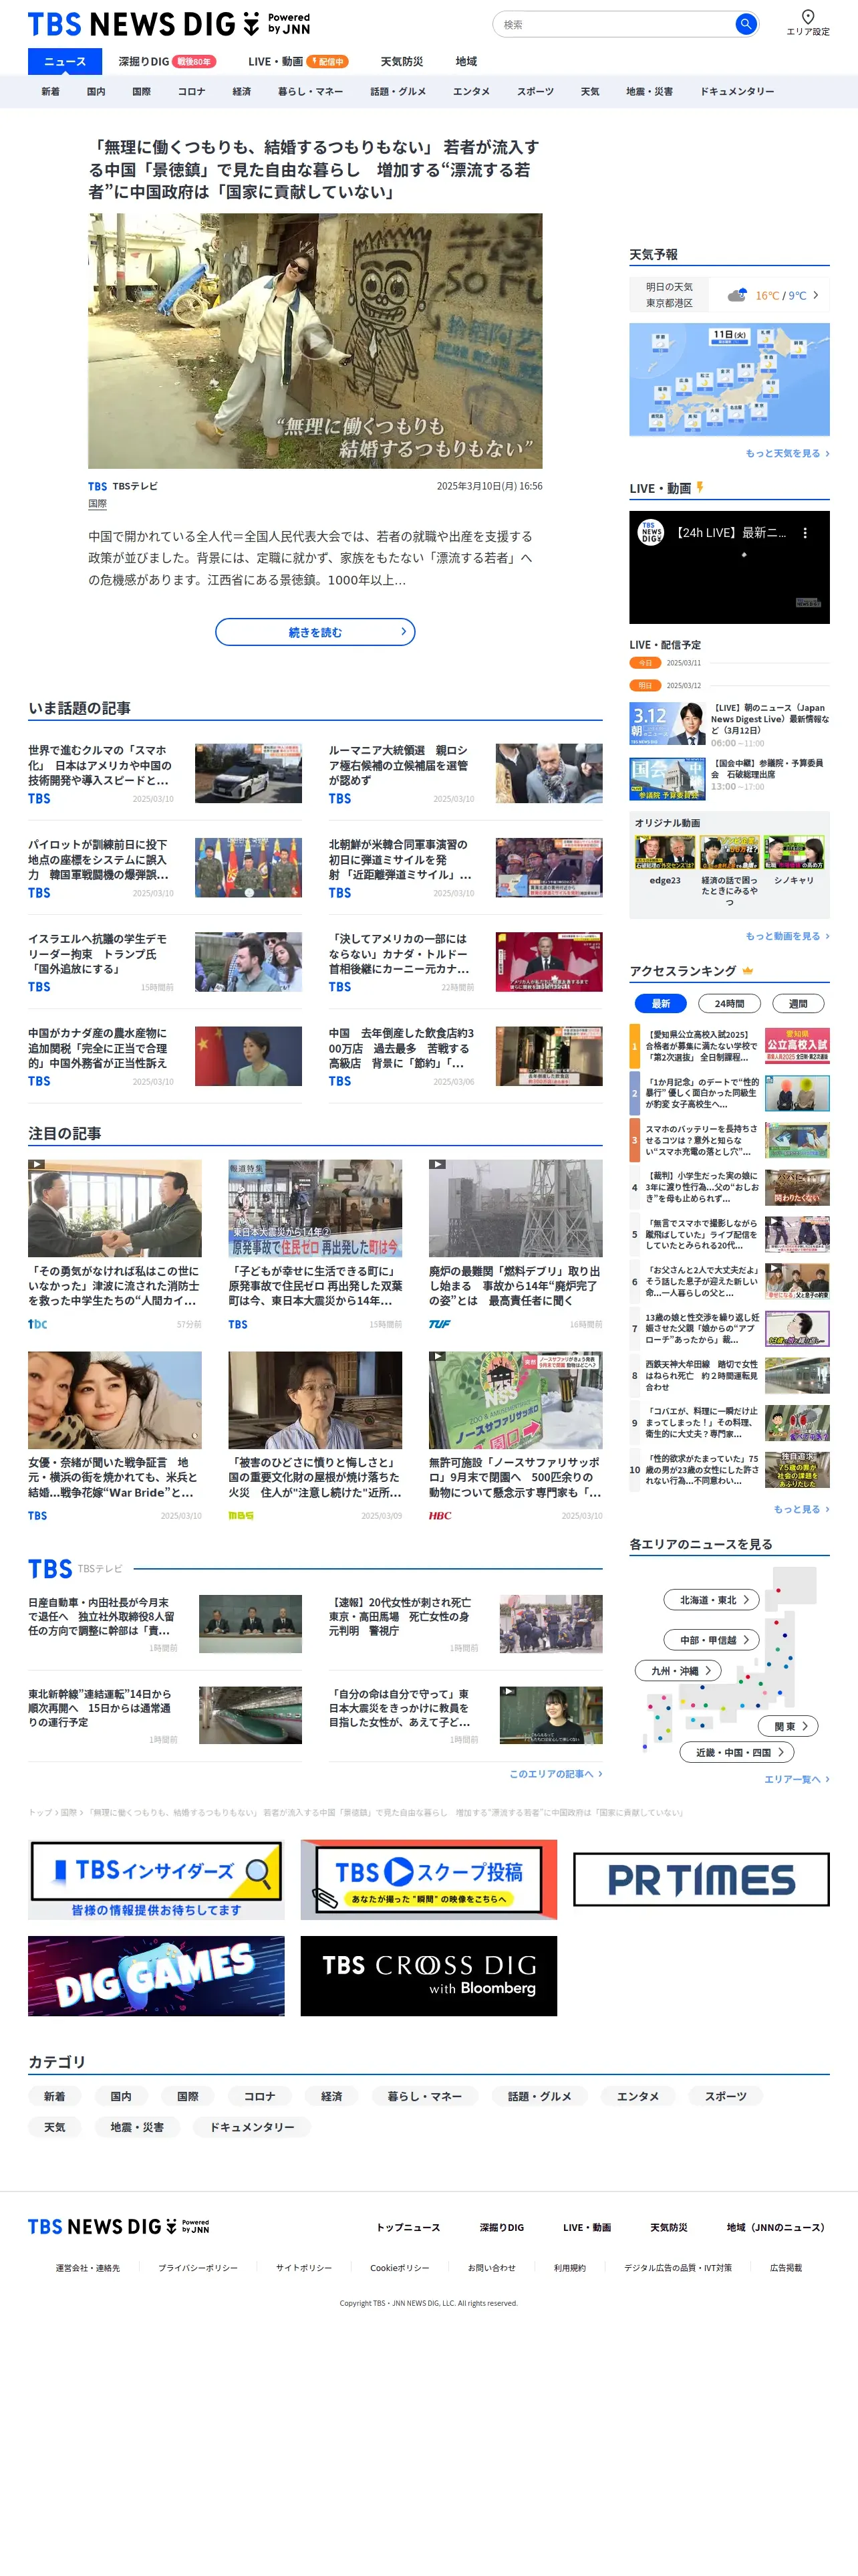Click the large TBS section logo
Image resolution: width=858 pixels, height=2576 pixels.
[50, 1569]
